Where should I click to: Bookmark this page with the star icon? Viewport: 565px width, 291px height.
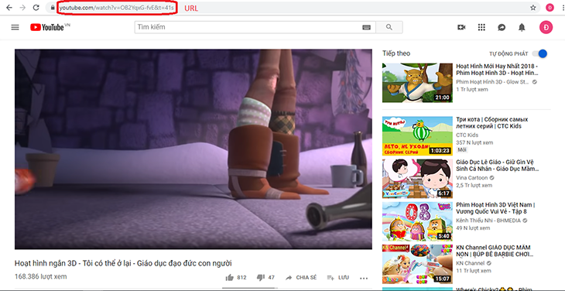tap(533, 8)
